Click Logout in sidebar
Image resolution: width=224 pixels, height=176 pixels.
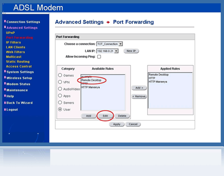pos(12,110)
